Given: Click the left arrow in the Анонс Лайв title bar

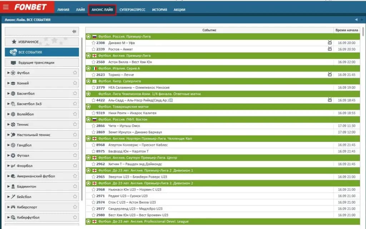Looking at the screenshot, I should click(356, 20).
